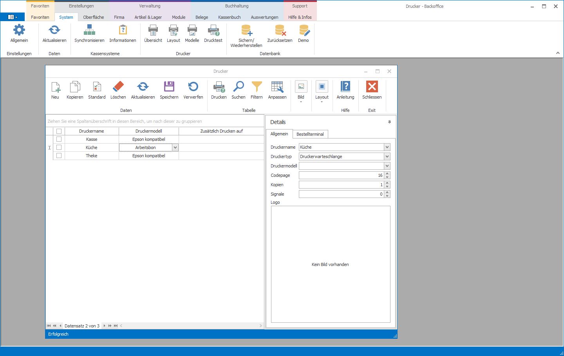The height and width of the screenshot is (356, 564).
Task: Open Artikel & Lager tab
Action: point(148,17)
